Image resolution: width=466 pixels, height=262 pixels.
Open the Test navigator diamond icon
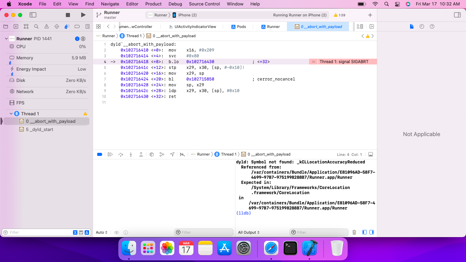pyautogui.click(x=57, y=27)
